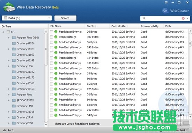Image resolution: width=192 pixels, height=133 pixels.
Task: Click the Search button
Action: pos(65,18)
